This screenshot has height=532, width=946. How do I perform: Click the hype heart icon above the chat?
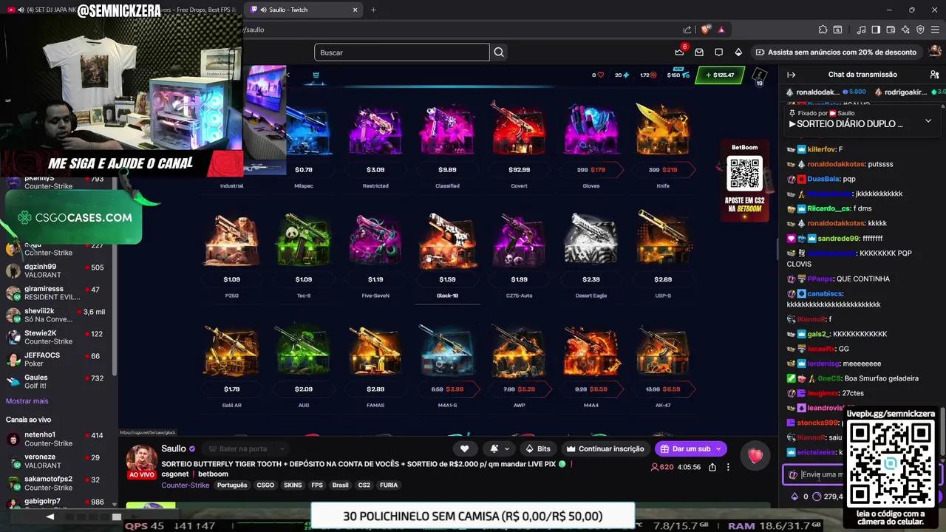(x=755, y=456)
